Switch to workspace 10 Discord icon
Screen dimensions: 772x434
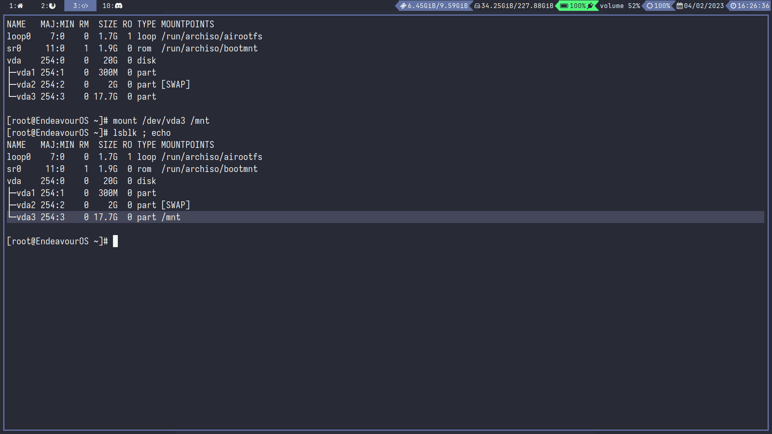112,6
